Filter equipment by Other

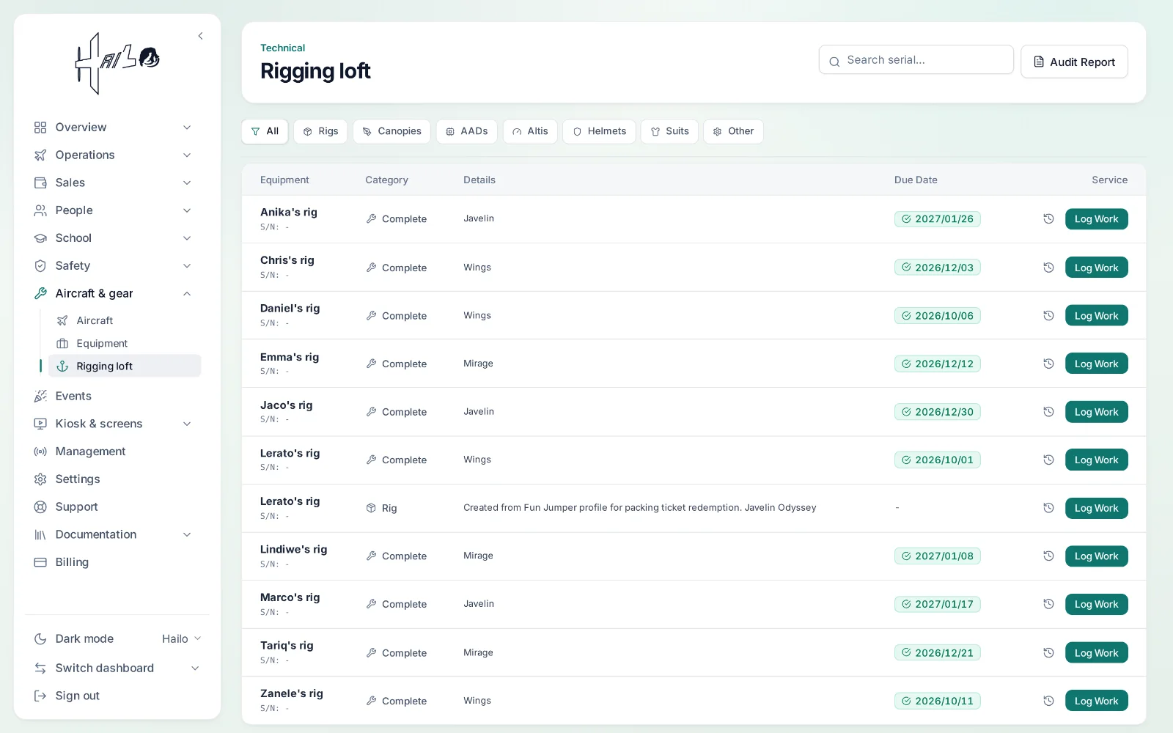point(733,131)
